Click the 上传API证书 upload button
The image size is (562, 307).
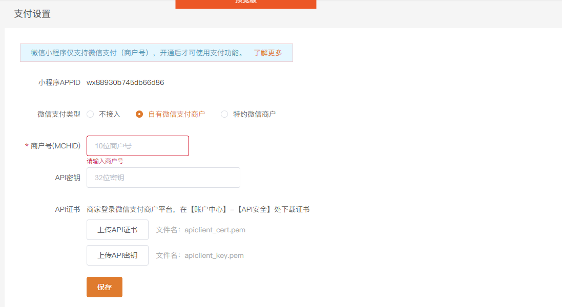coord(117,230)
